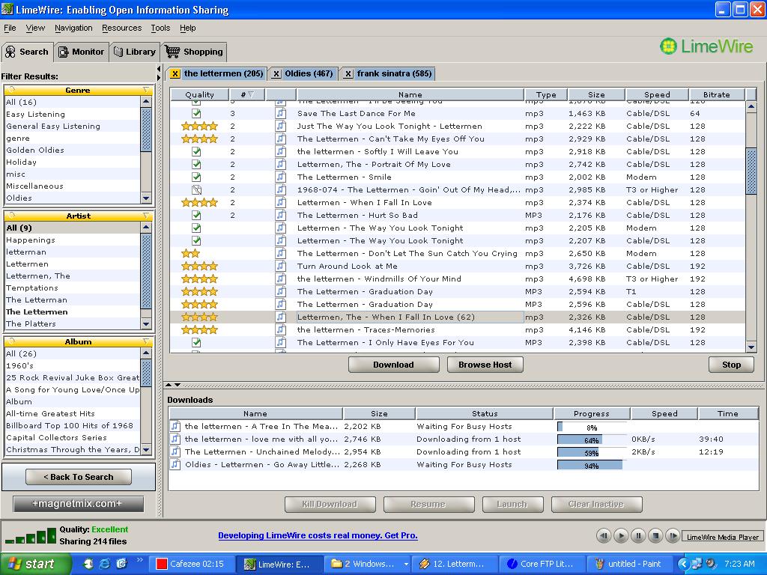Switch to the Monitor tab
This screenshot has width=767, height=575.
81,52
